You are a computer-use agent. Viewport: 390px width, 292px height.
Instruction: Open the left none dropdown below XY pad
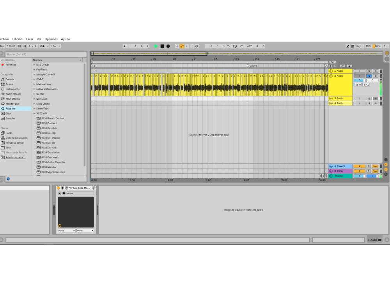tap(66, 230)
